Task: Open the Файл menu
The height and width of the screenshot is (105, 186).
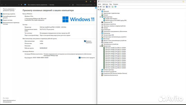Action: coord(99,4)
